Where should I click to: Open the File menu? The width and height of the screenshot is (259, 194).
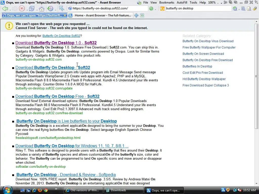click(x=146, y=3)
